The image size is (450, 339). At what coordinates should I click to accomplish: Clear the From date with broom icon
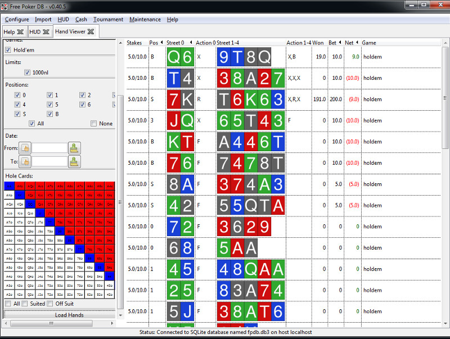(74, 148)
